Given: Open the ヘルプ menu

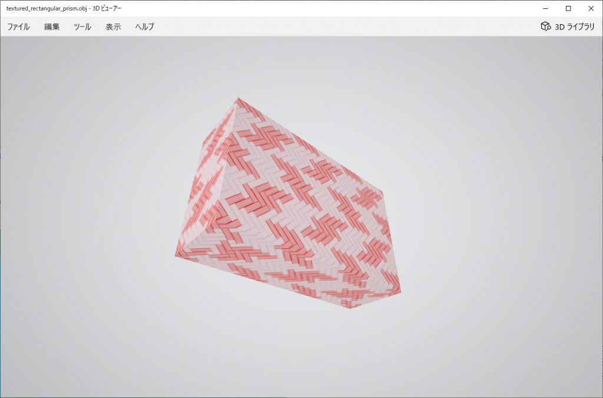Looking at the screenshot, I should pyautogui.click(x=145, y=26).
